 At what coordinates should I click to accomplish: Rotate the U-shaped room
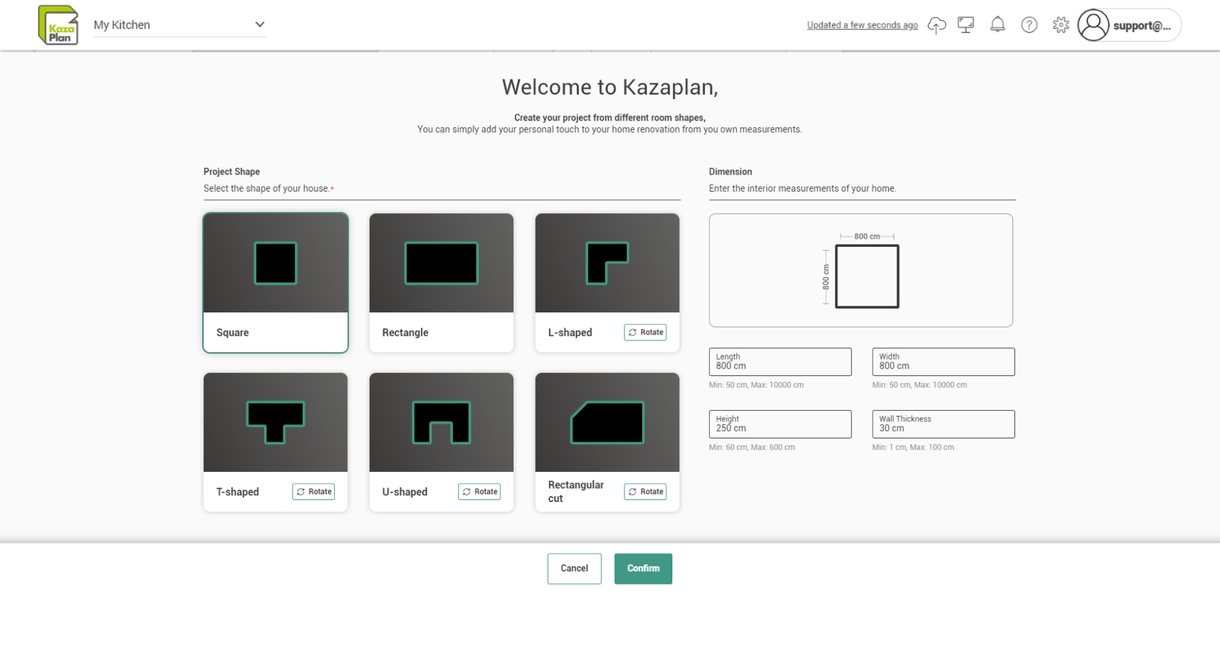tap(479, 492)
